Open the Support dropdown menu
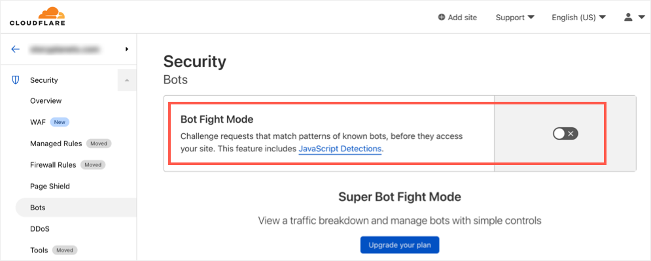 [x=515, y=18]
